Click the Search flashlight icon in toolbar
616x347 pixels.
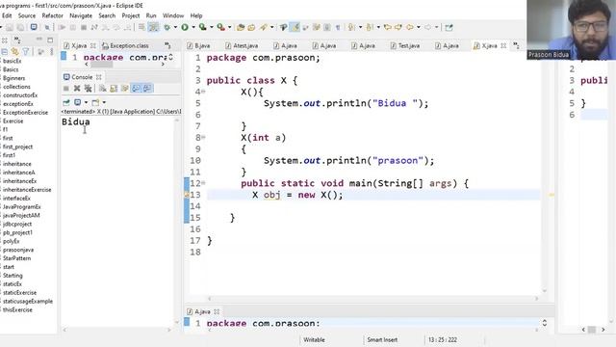pos(264,27)
